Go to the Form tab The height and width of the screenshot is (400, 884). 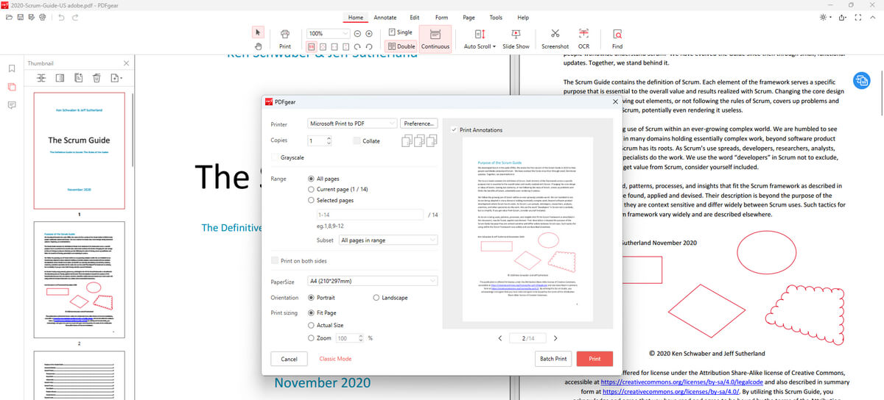441,17
